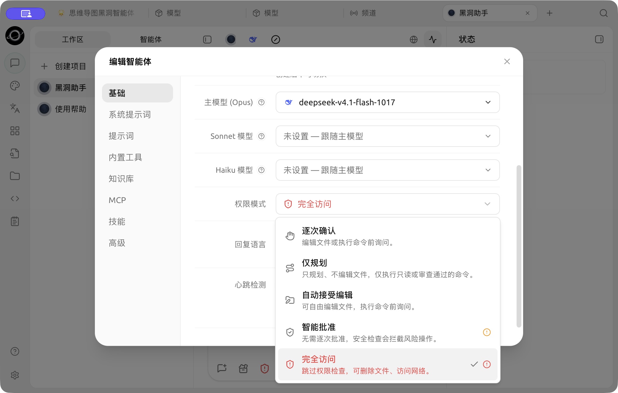
Task: Switch to 思维导图黑洞智能体 tab
Action: point(96,13)
